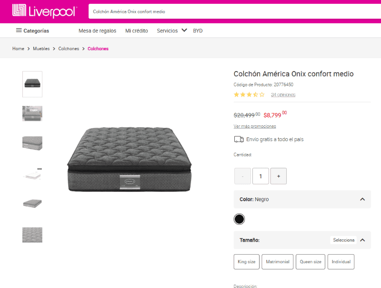Select Individual size option

pos(341,262)
